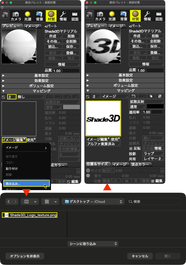Open the 背景 background icon in left palette
186x265 pixels.
click(x=39, y=16)
